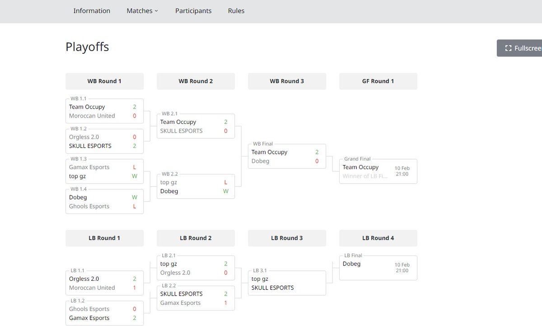Image resolution: width=542 pixels, height=326 pixels.
Task: Click the Grand Final date 10 Feb 21:00
Action: pyautogui.click(x=402, y=171)
